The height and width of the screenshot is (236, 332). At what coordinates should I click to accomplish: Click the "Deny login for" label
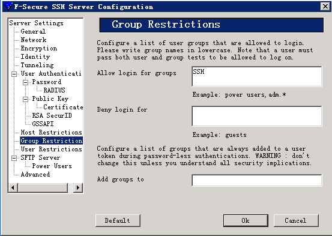pos(122,109)
